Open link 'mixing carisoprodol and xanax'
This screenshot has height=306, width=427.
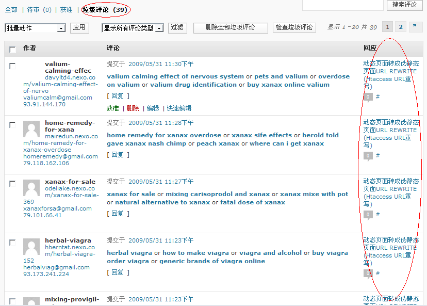pyautogui.click(x=218, y=194)
